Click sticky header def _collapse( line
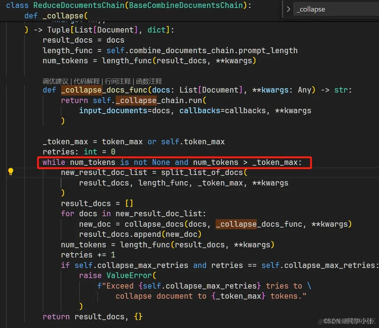Screen dimensions: 379x328 56,16
